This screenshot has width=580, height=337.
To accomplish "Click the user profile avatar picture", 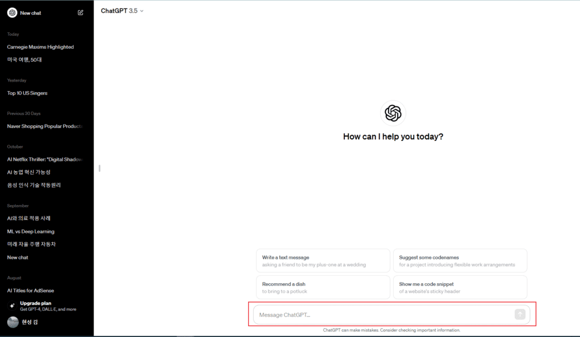I will click(12, 322).
